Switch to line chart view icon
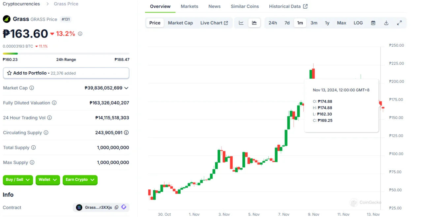Image resolution: width=422 pixels, height=217 pixels. 241,23
